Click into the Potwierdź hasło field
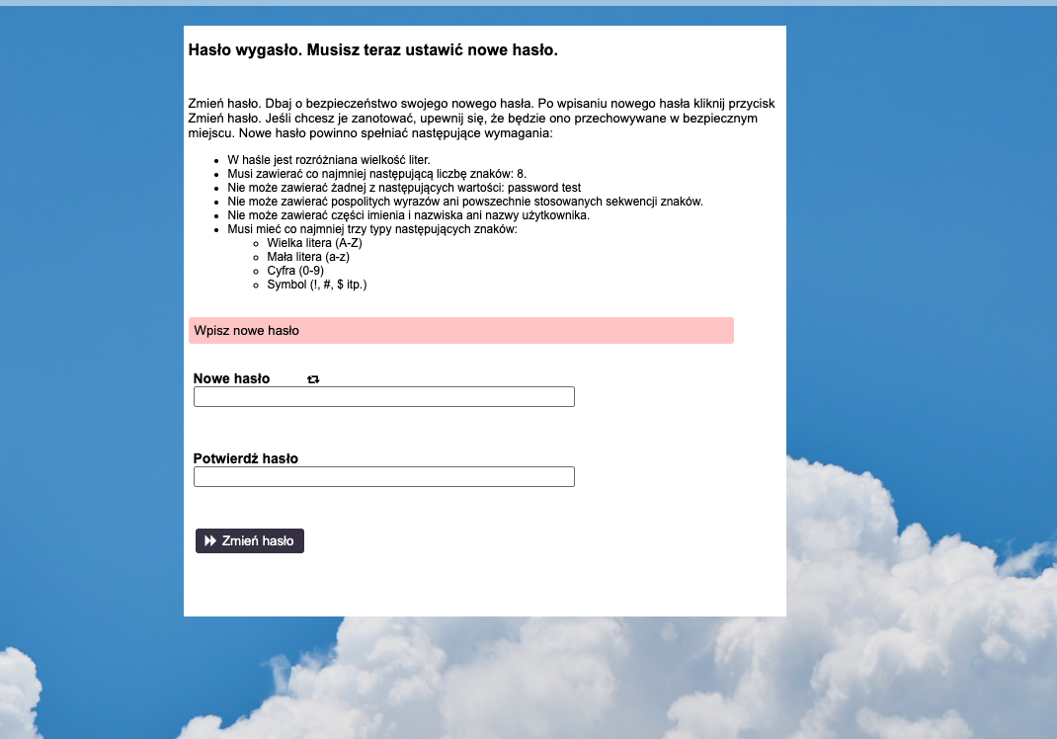 (383, 477)
